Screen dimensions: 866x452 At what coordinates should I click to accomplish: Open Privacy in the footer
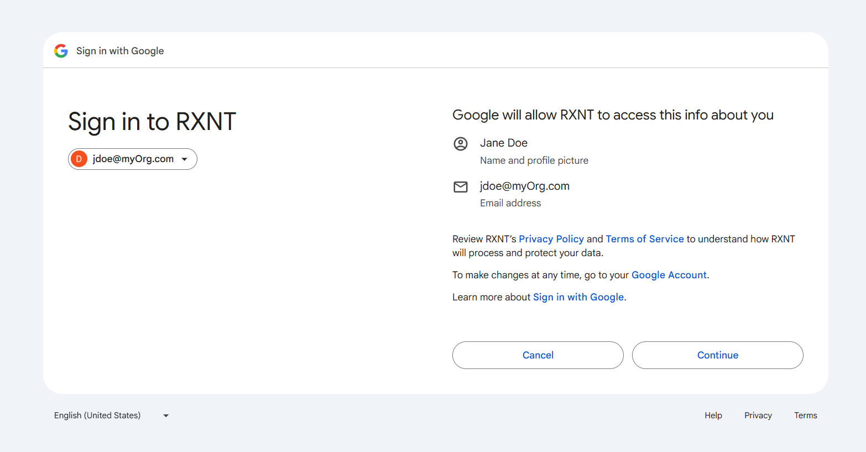(758, 415)
